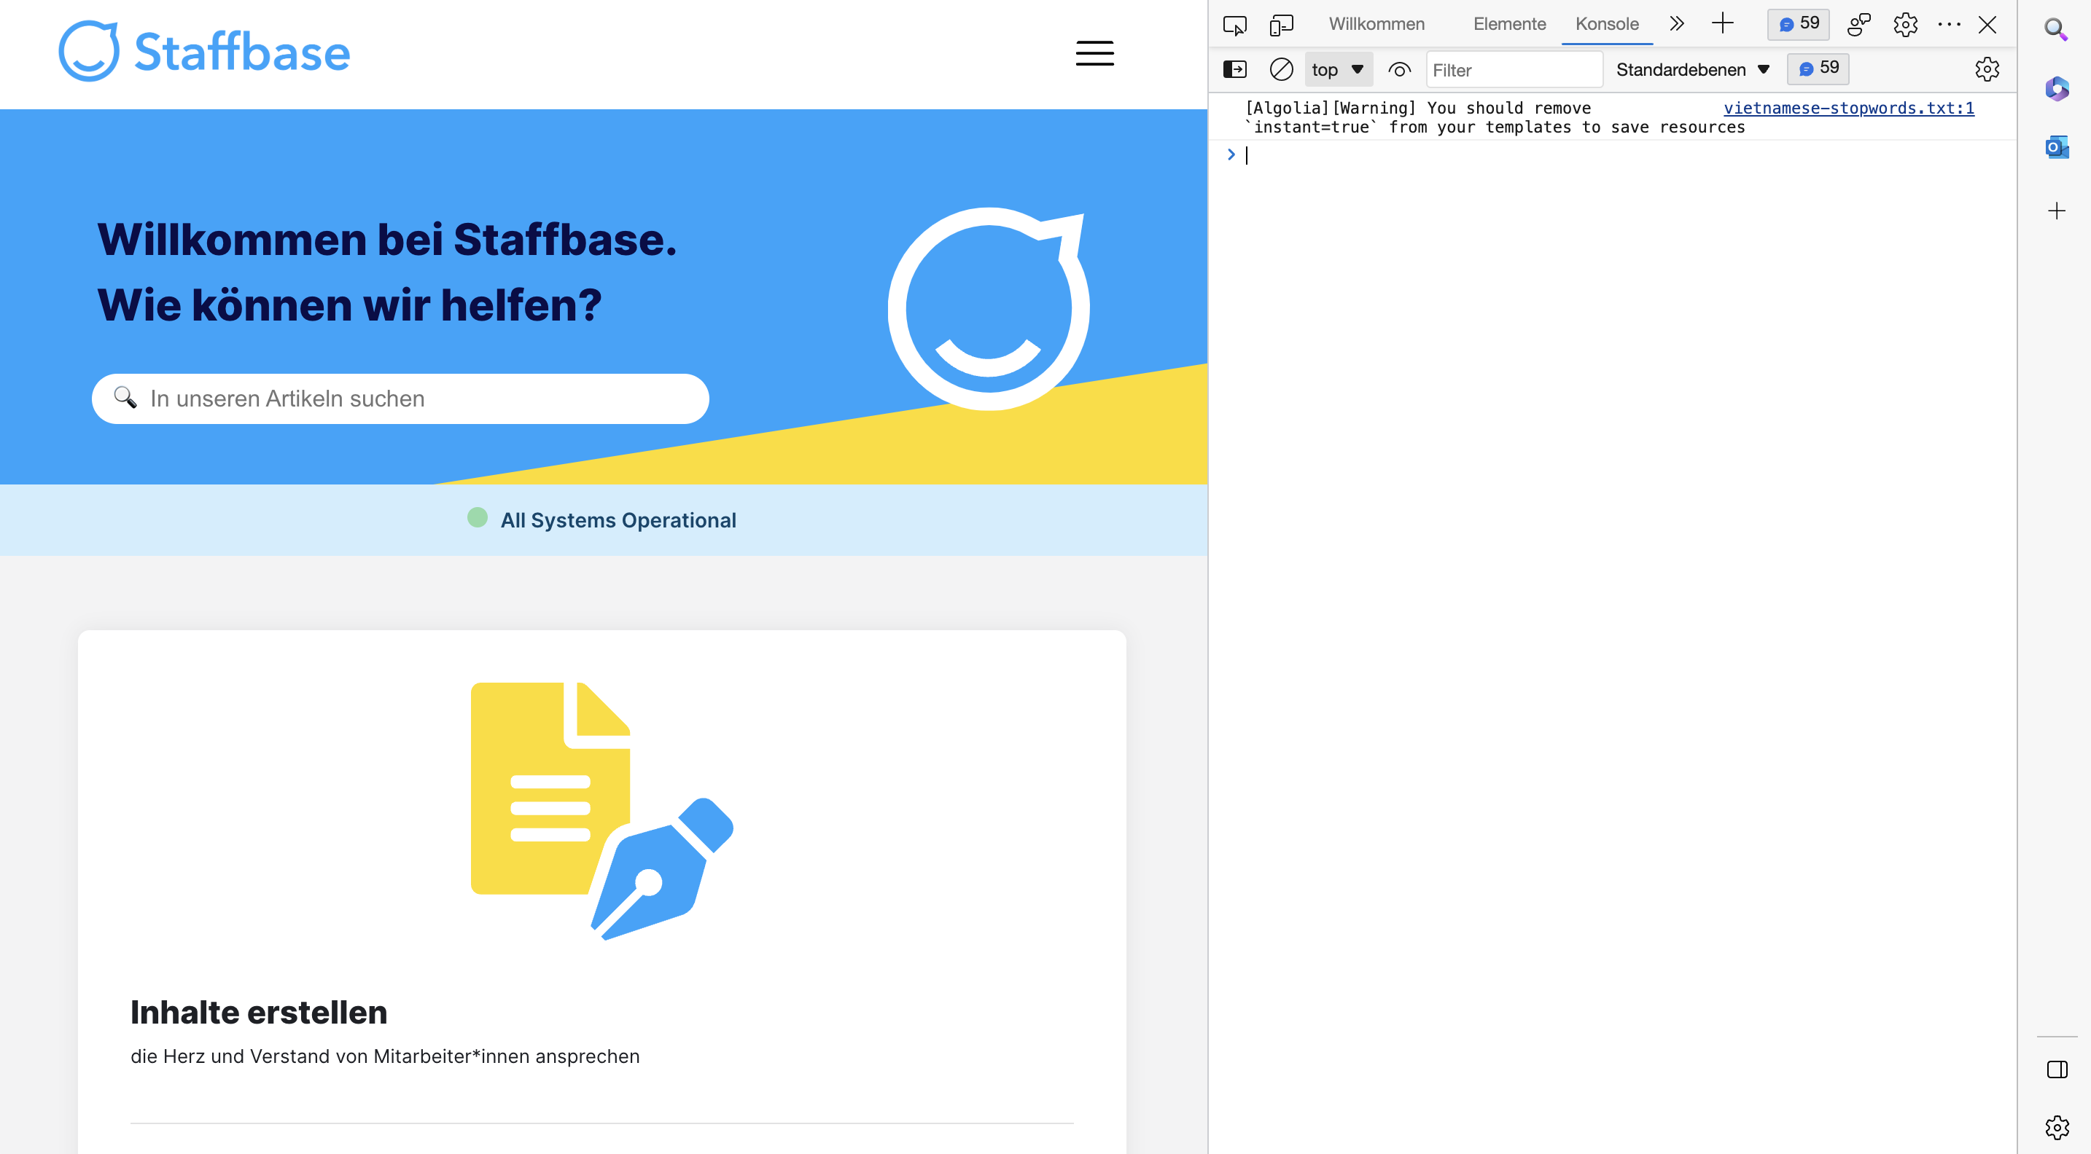Open the Outlook sidebar icon
2091x1154 pixels.
point(2057,148)
